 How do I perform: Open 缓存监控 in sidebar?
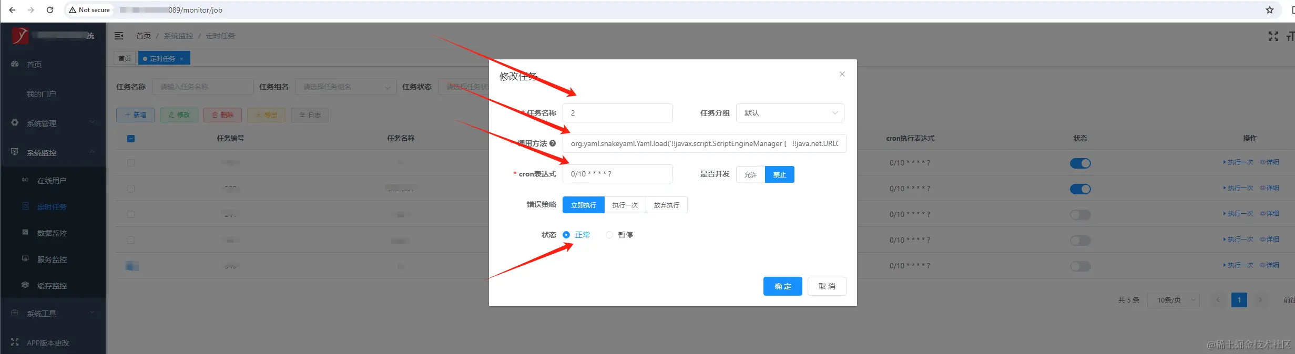52,285
